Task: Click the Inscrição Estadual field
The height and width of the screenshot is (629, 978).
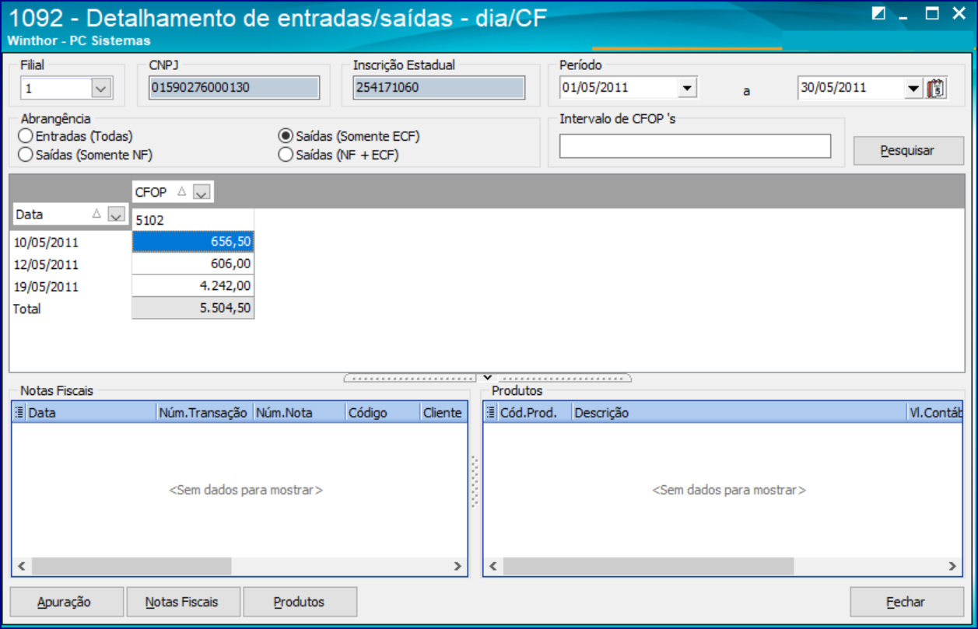Action: pos(439,88)
